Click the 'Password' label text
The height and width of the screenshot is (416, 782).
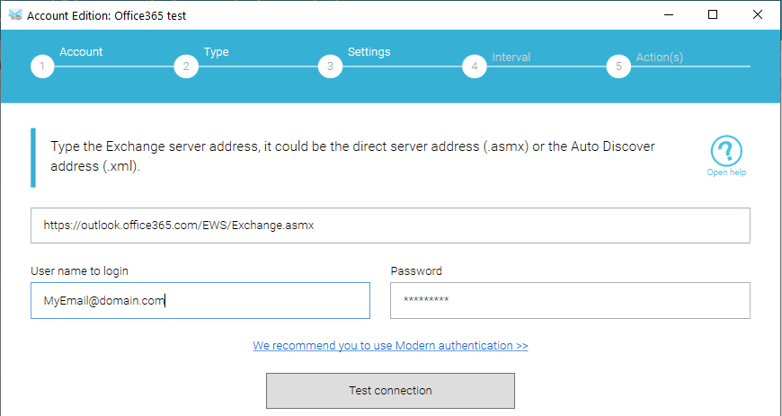tap(416, 270)
